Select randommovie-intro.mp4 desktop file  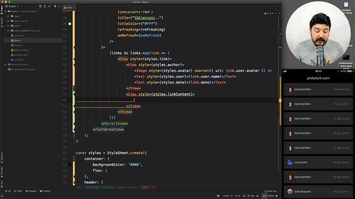[x=346, y=61]
